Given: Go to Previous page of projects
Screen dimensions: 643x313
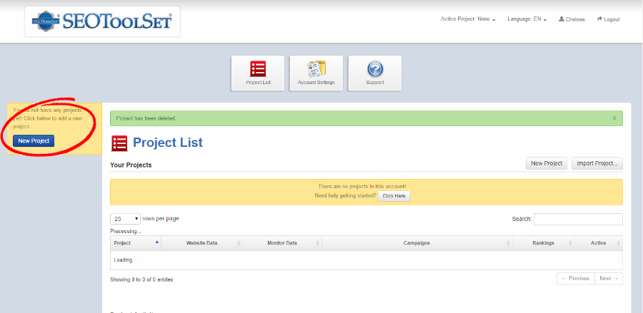Looking at the screenshot, I should (576, 278).
